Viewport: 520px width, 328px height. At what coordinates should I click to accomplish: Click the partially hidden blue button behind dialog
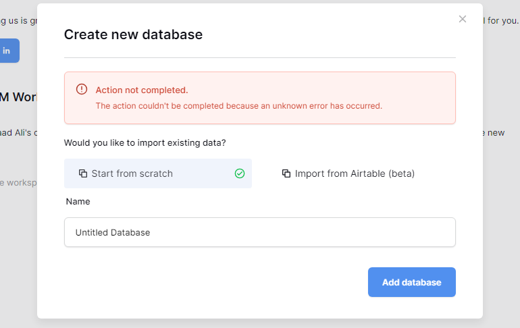tap(9, 51)
